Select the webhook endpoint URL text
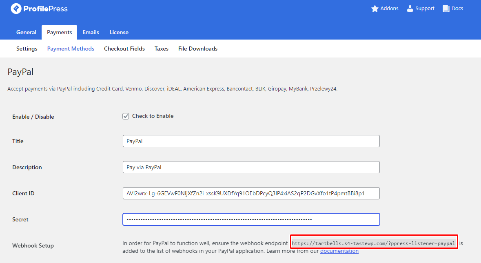Image resolution: width=481 pixels, height=263 pixels. pyautogui.click(x=373, y=243)
